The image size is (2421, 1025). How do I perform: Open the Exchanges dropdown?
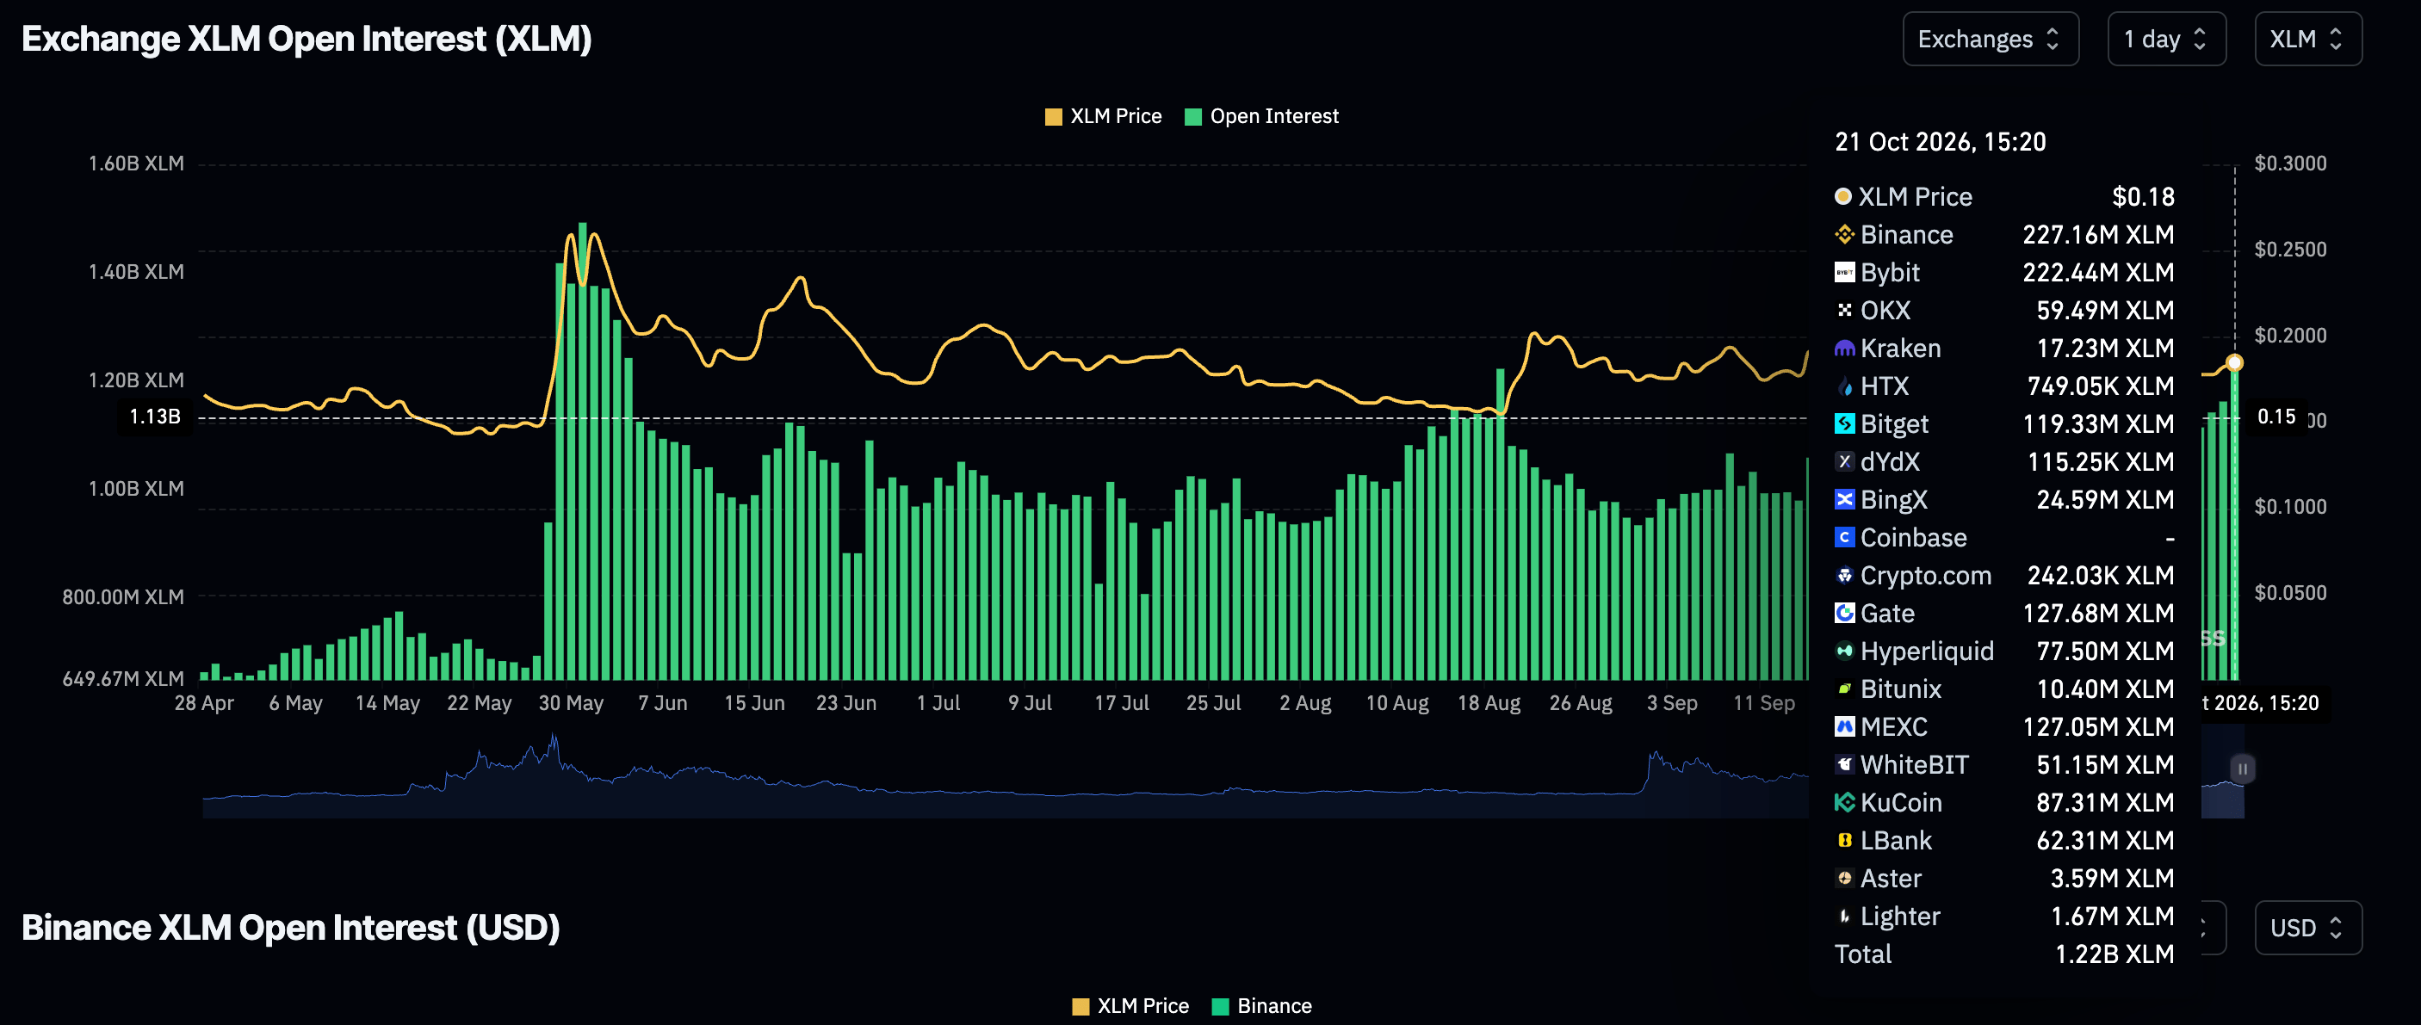(1991, 40)
